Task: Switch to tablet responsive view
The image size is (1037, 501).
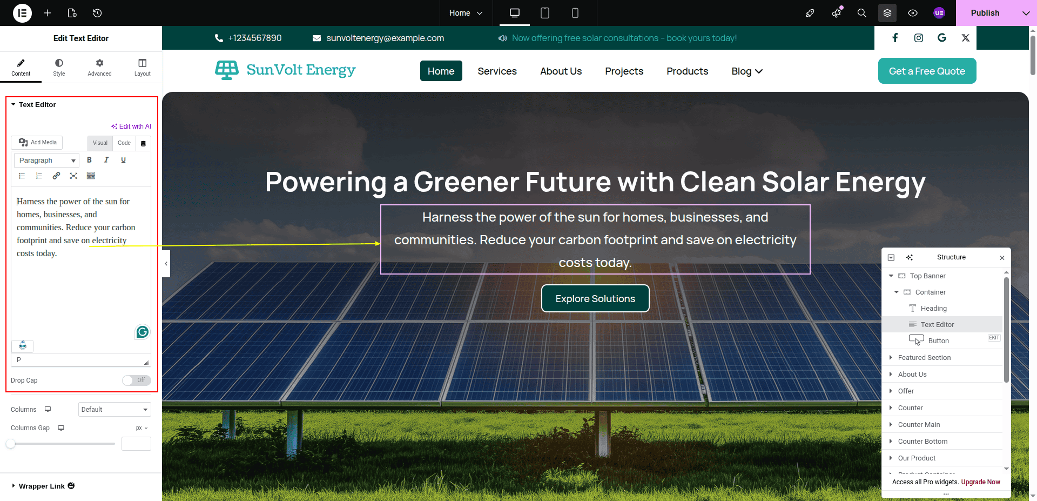Action: (x=545, y=13)
